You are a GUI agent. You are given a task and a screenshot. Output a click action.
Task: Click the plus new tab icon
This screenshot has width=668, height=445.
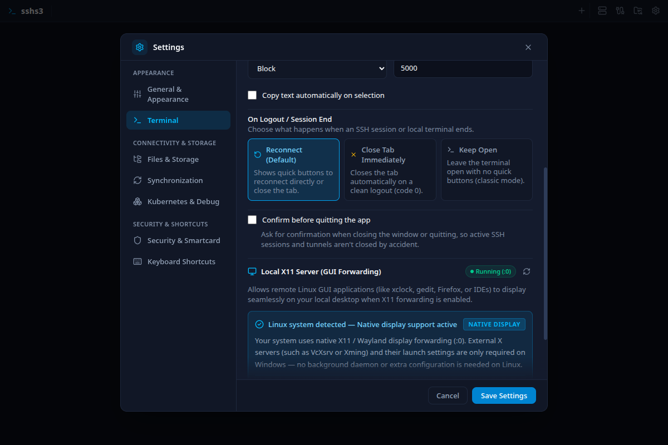582,11
